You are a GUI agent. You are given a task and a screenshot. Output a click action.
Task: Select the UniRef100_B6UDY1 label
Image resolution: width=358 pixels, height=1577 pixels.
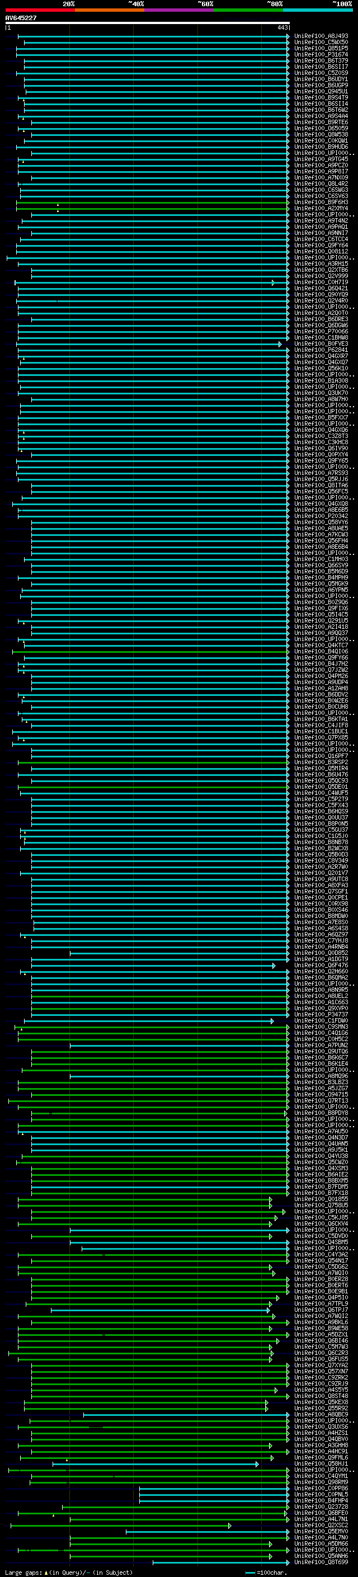(321, 79)
